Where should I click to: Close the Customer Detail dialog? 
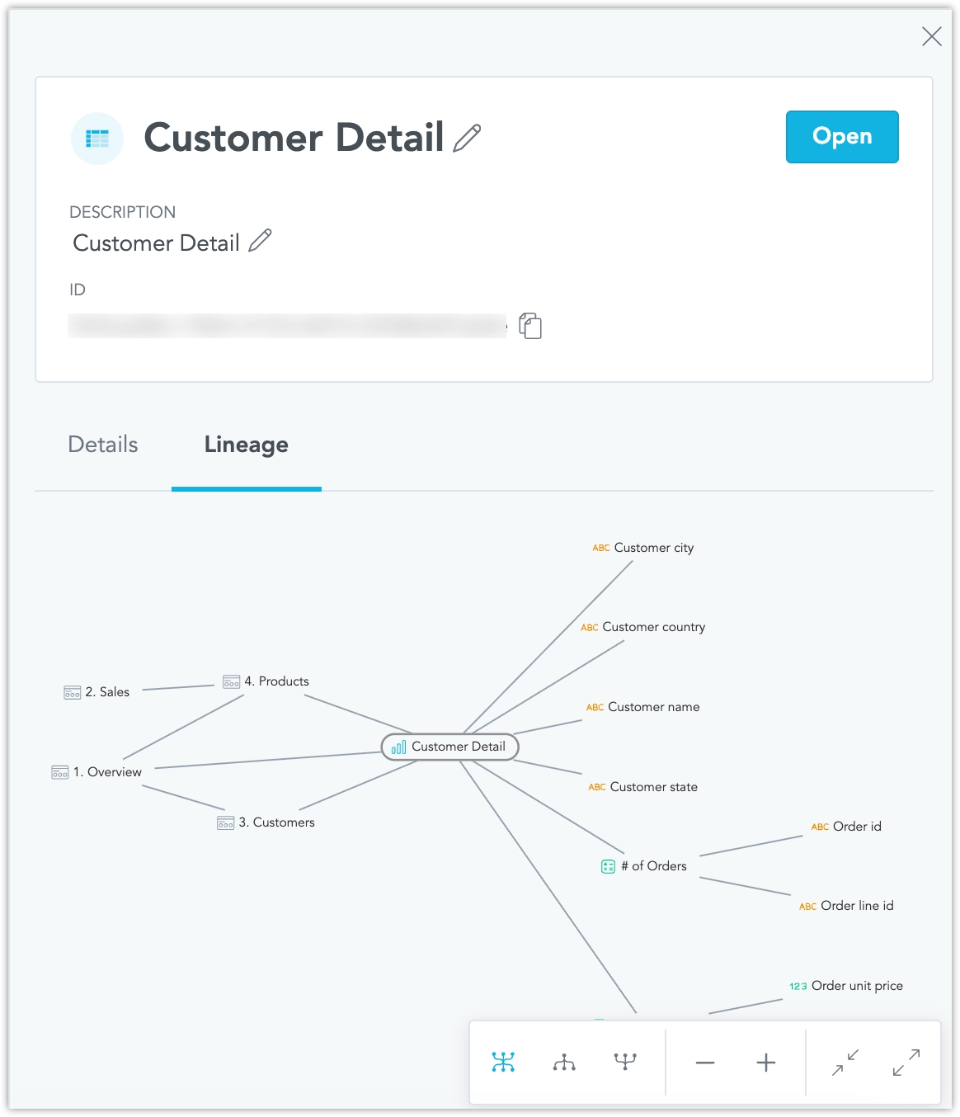931,36
